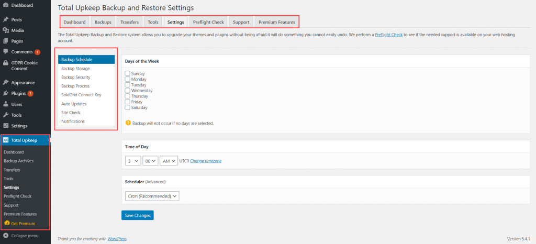Click the Appearance paintbrush icon

6,83
